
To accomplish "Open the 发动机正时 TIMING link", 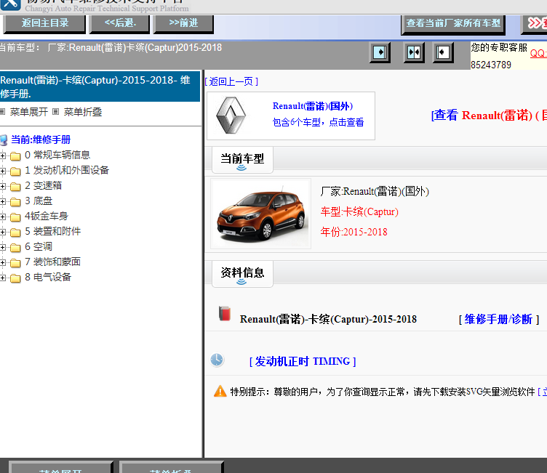I will [303, 361].
